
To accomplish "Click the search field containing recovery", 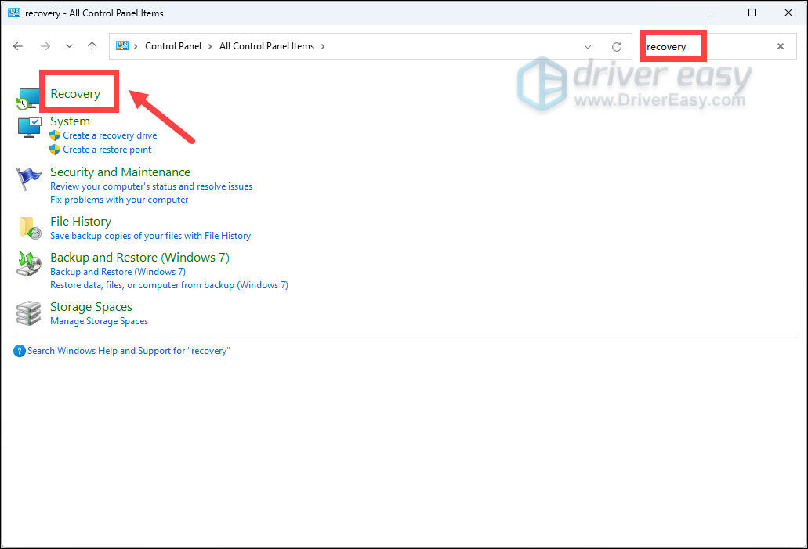I will [x=705, y=47].
